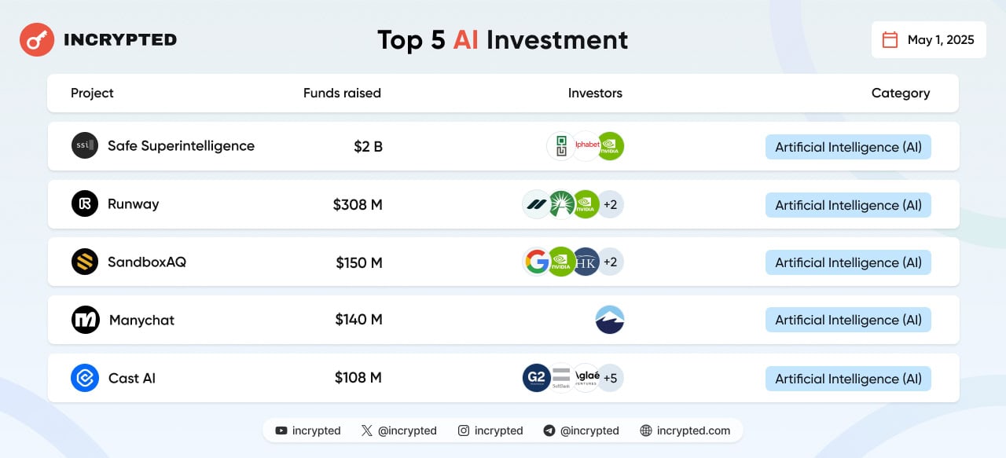Click the Incrypted key logo icon

(x=35, y=39)
